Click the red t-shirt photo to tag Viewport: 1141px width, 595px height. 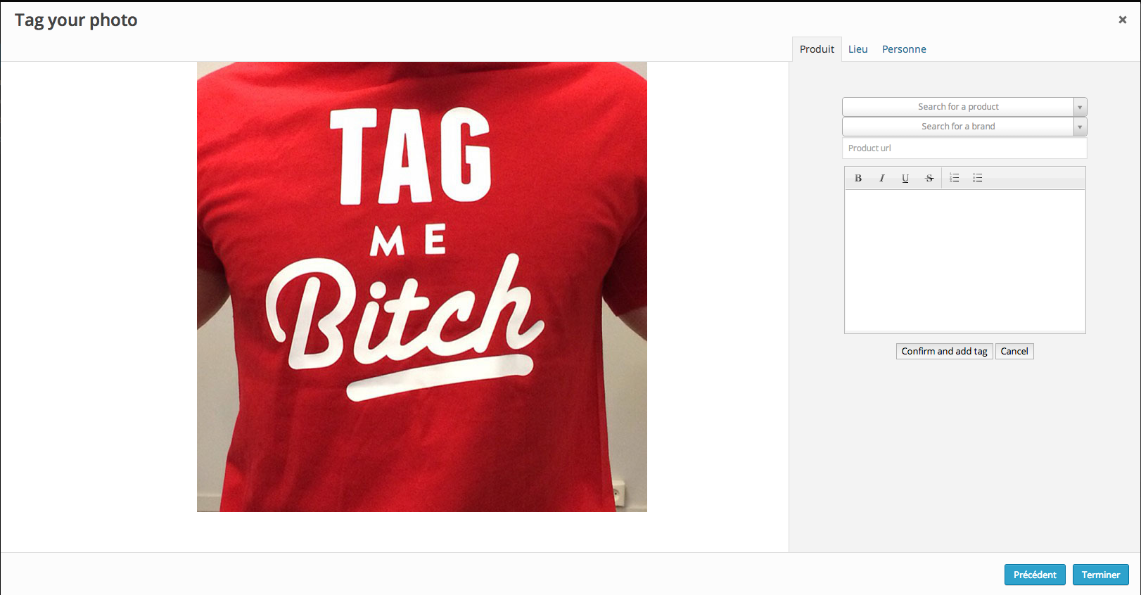(422, 287)
